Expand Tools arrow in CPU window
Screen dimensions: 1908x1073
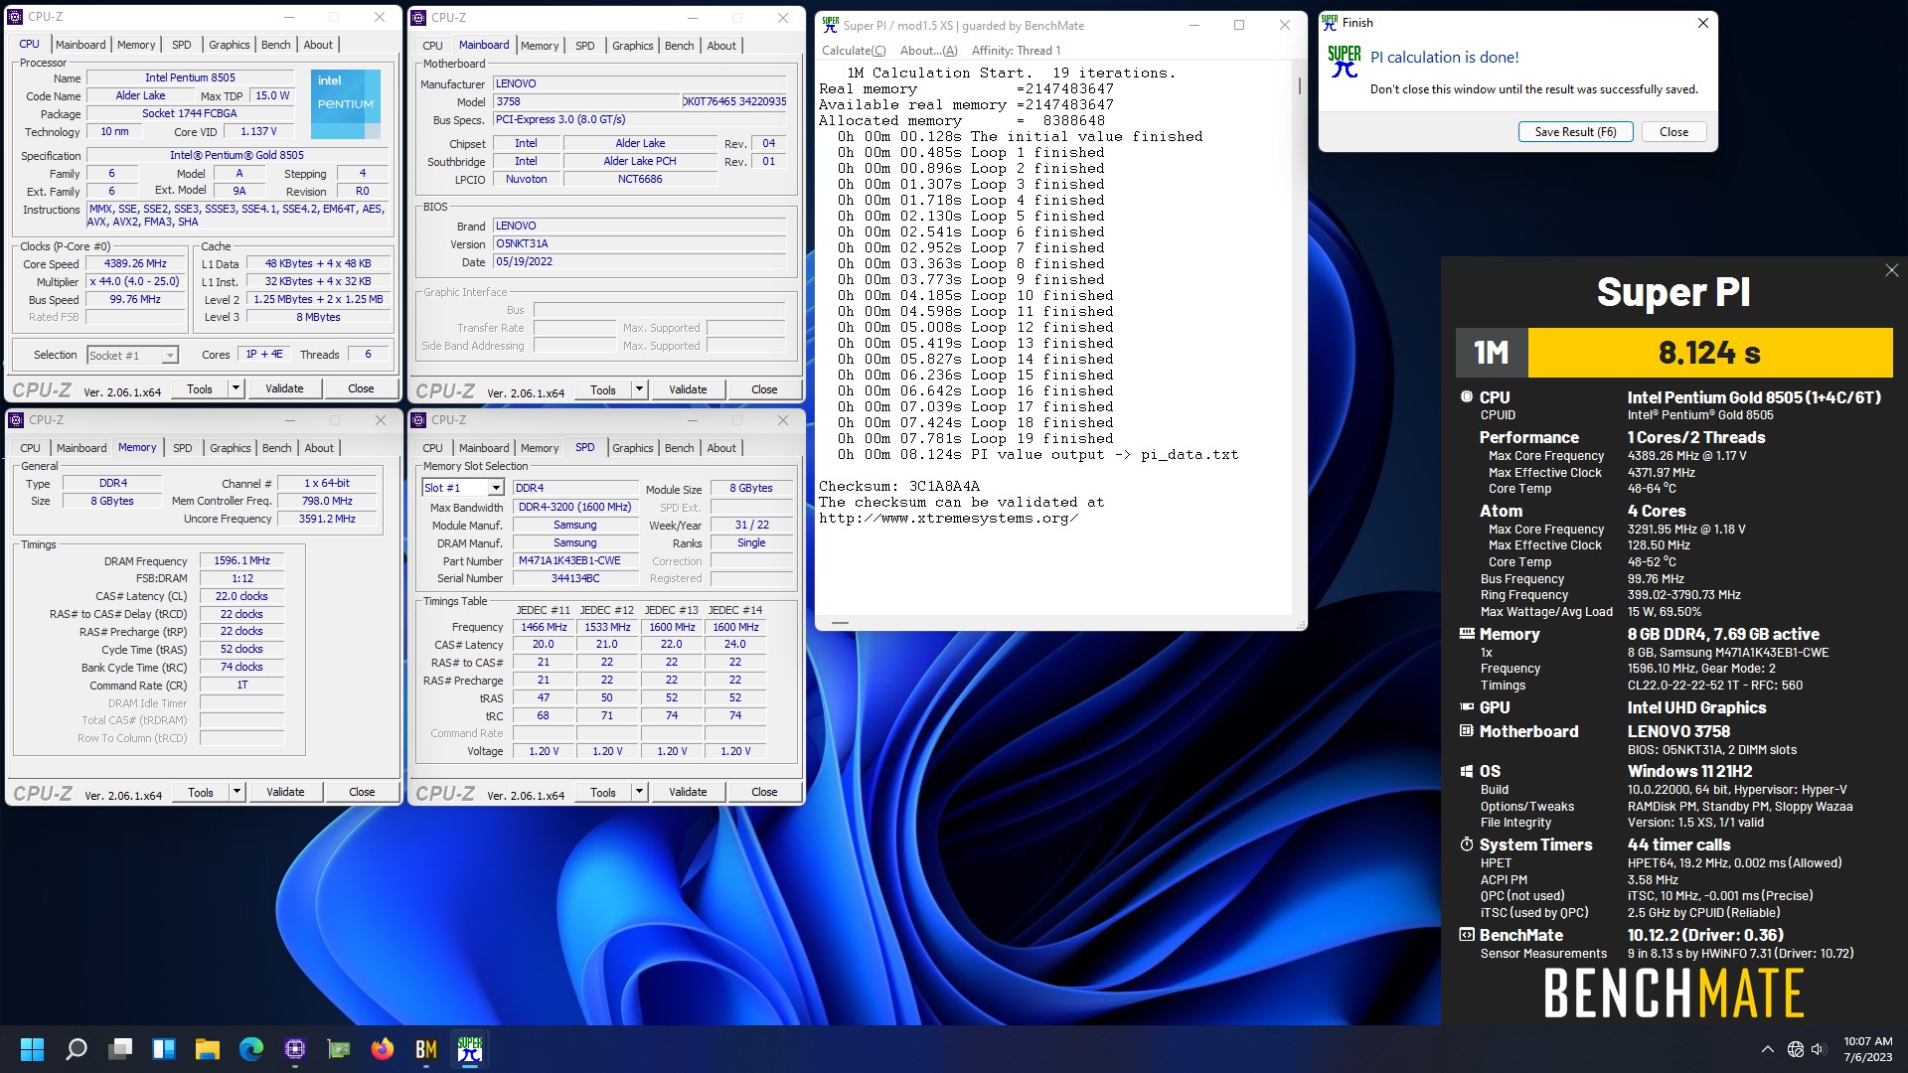236,388
